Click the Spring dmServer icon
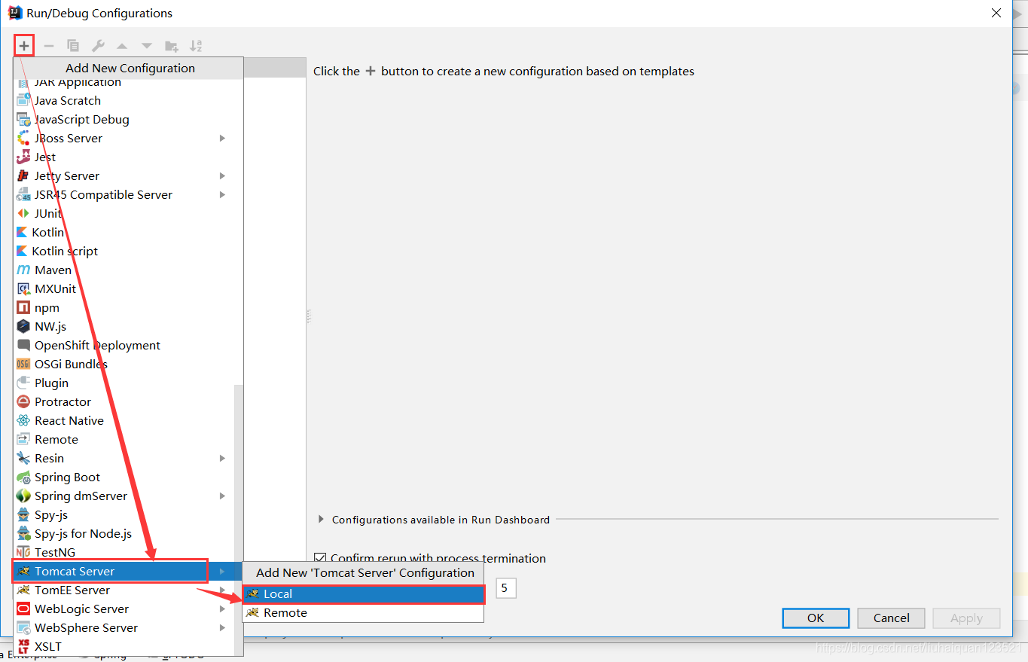 pos(23,496)
